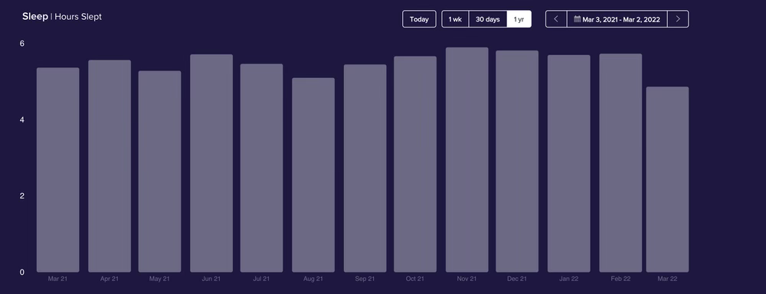Viewport: 766px width, 294px height.
Task: Click the Today button
Action: [x=419, y=19]
